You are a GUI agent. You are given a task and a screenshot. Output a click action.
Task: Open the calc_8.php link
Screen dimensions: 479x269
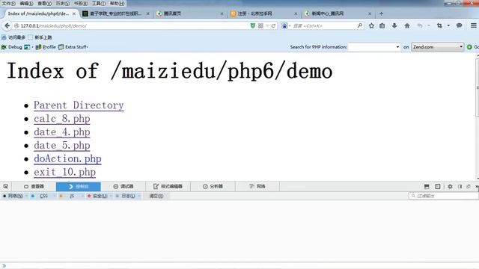(61, 119)
